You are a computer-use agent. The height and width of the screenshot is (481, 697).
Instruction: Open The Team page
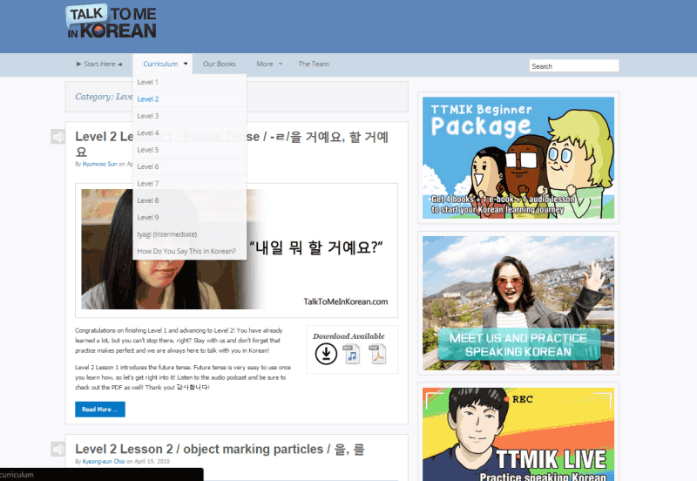point(314,64)
